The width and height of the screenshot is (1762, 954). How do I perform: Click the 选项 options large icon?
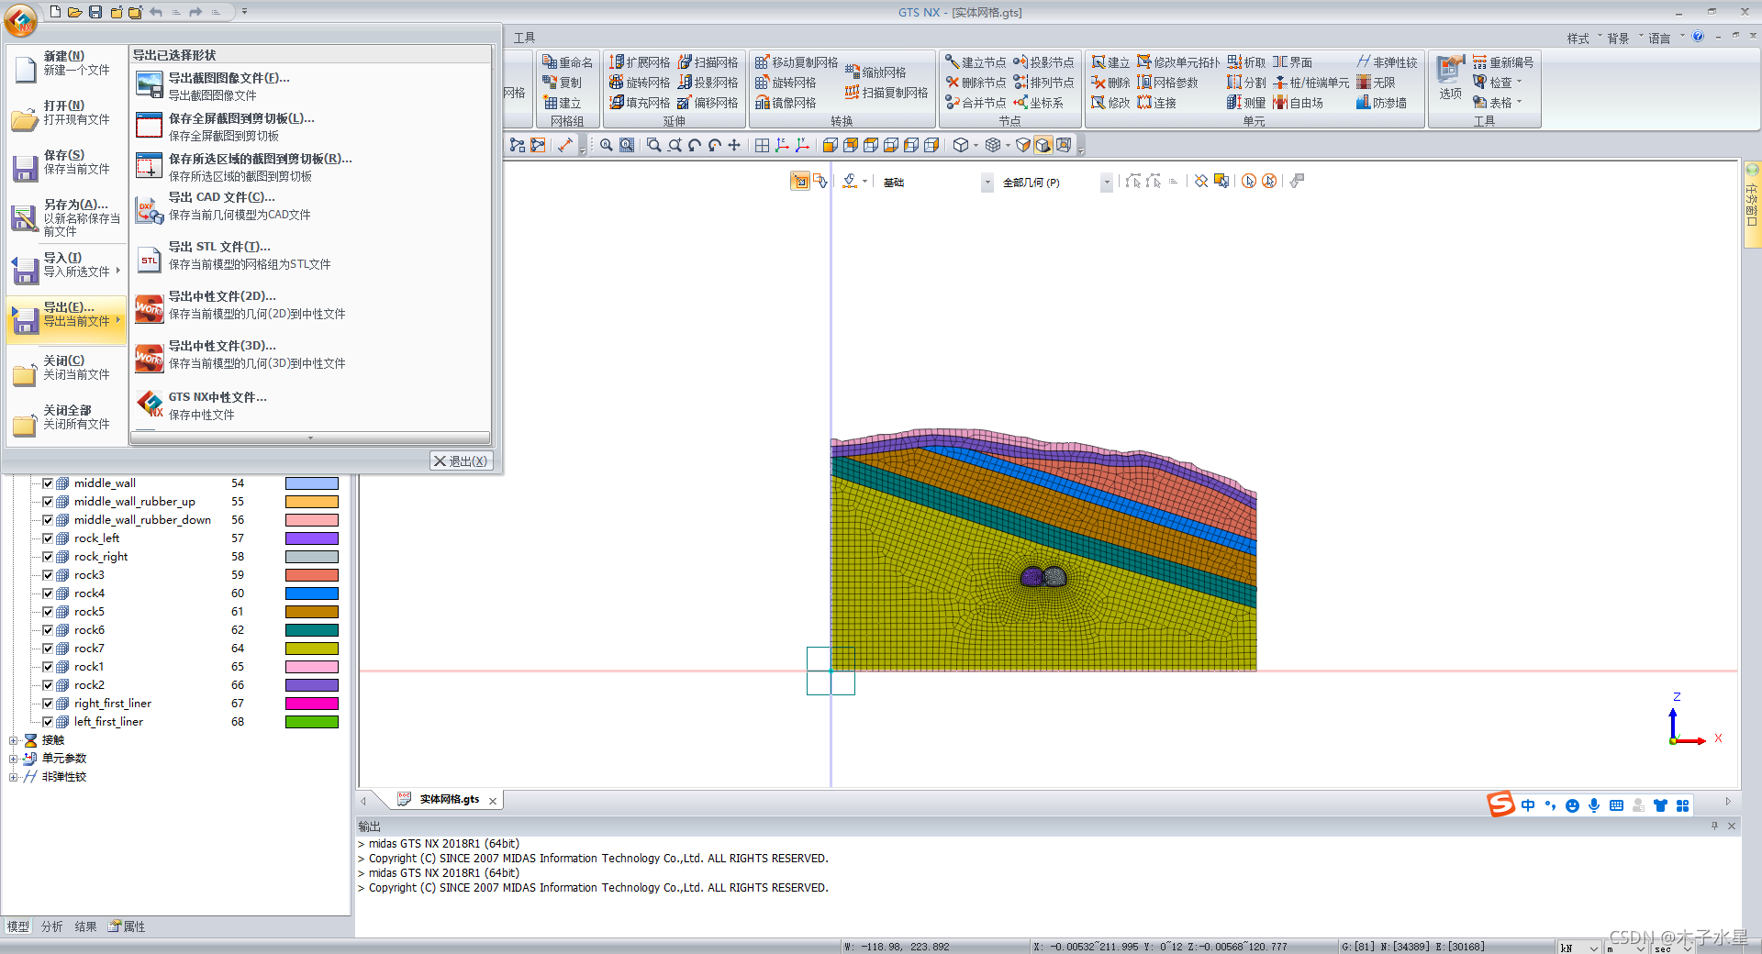(1450, 78)
